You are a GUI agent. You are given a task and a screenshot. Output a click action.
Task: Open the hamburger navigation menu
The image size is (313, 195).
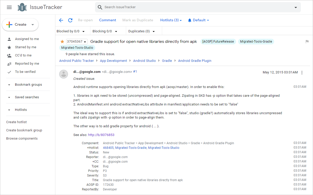9,7
